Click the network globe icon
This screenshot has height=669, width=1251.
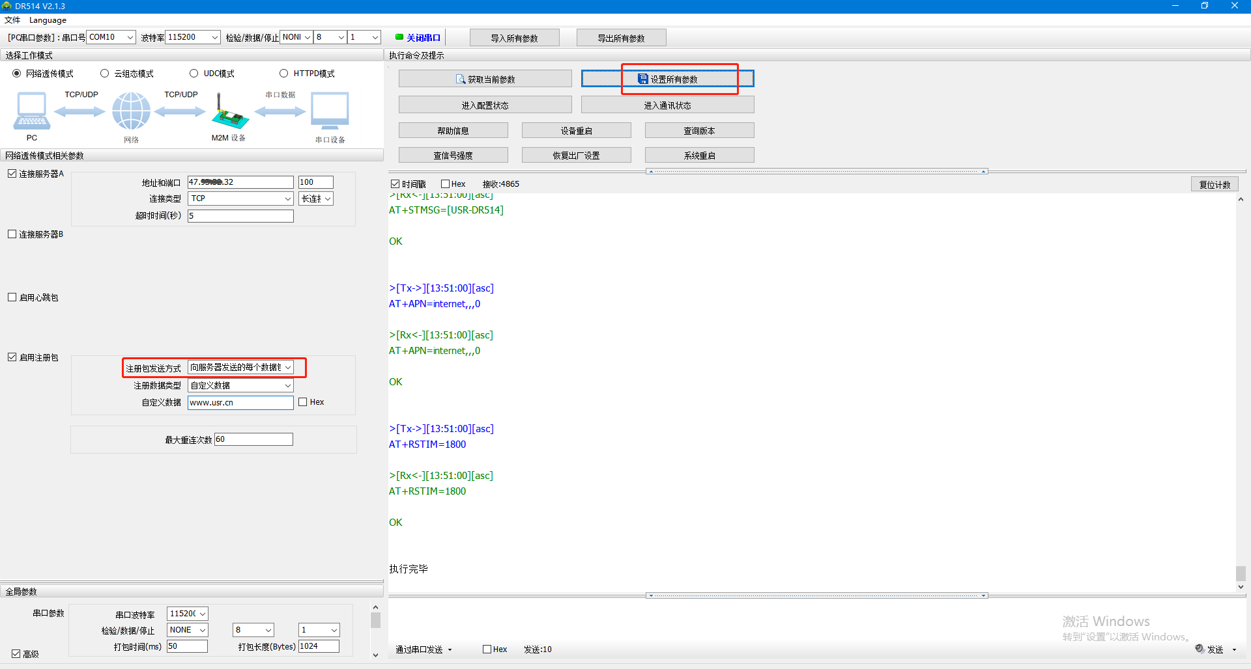[x=131, y=111]
